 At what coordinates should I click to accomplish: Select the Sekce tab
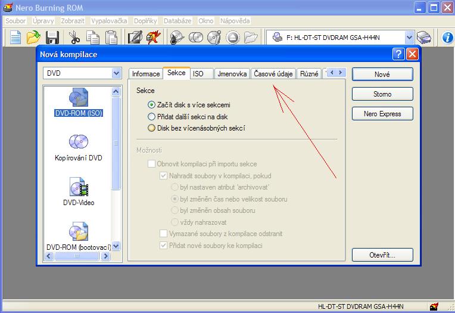(176, 73)
